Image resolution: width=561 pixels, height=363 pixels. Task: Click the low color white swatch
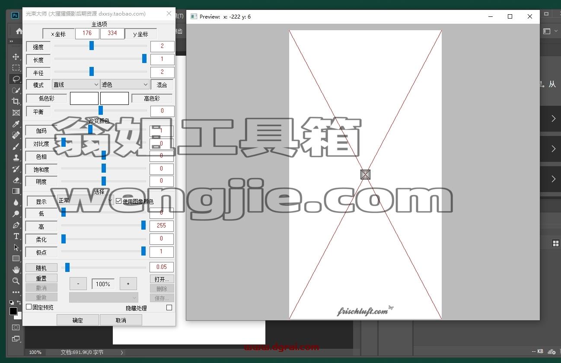(84, 98)
